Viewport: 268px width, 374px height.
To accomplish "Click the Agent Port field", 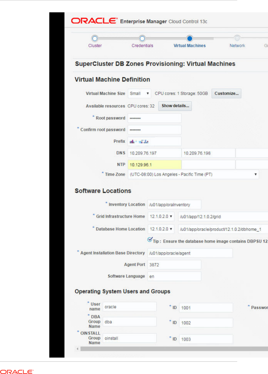I will [174, 265].
